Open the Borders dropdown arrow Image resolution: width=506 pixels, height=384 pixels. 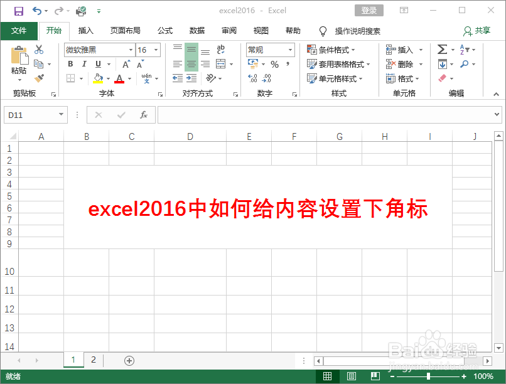point(82,78)
